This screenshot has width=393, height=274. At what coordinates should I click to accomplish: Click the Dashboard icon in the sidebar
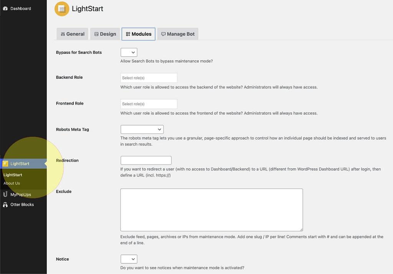[x=5, y=8]
